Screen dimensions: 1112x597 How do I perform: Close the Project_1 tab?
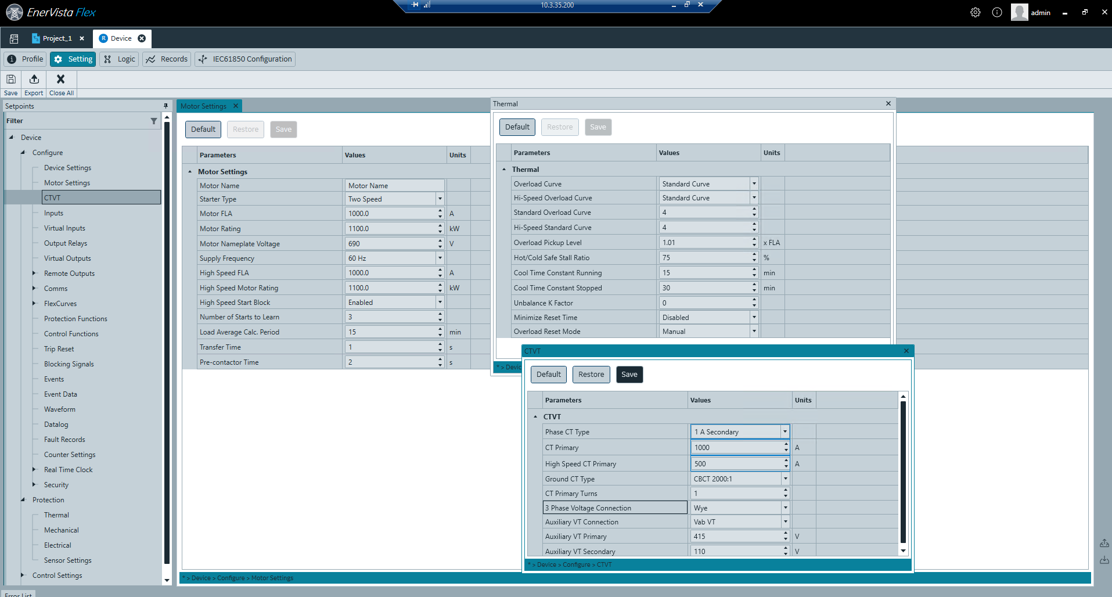[82, 38]
